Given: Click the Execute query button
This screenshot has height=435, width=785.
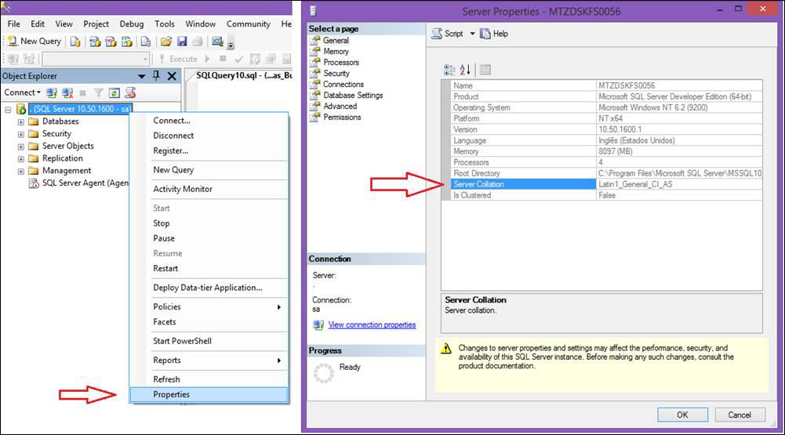Looking at the screenshot, I should coord(178,59).
